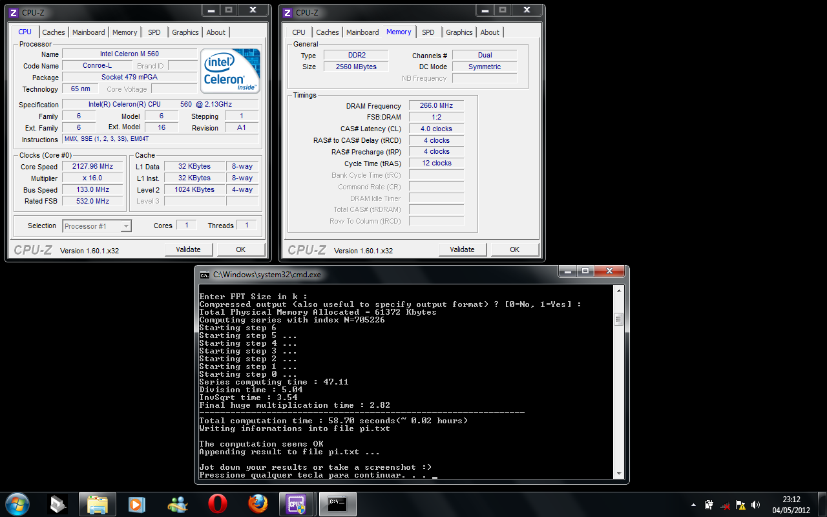This screenshot has height=517, width=827.
Task: Click CPU-Z title icon in left window
Action: pos(14,12)
